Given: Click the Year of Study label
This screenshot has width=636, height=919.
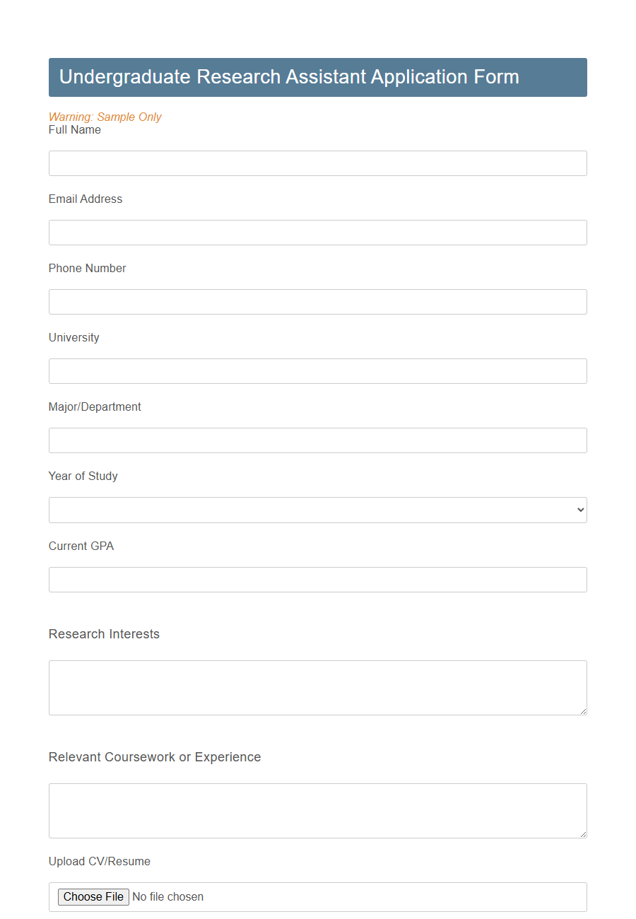Looking at the screenshot, I should (x=83, y=476).
